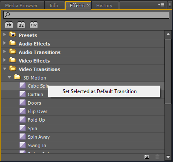Choose Set Selected as Default Transition
Screen dimensions: 173x162
click(104, 91)
